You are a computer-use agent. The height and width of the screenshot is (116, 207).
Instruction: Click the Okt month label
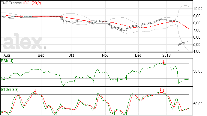tap(71, 55)
